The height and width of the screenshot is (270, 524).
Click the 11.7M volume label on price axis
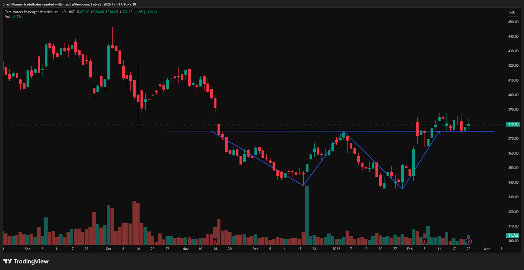(513, 235)
